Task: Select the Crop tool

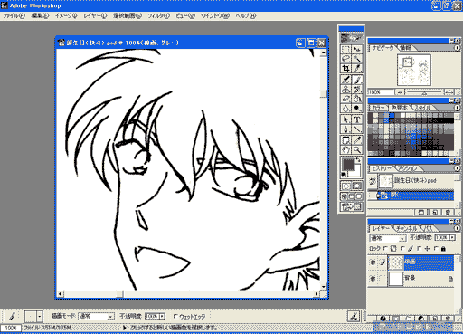Action: 345,68
